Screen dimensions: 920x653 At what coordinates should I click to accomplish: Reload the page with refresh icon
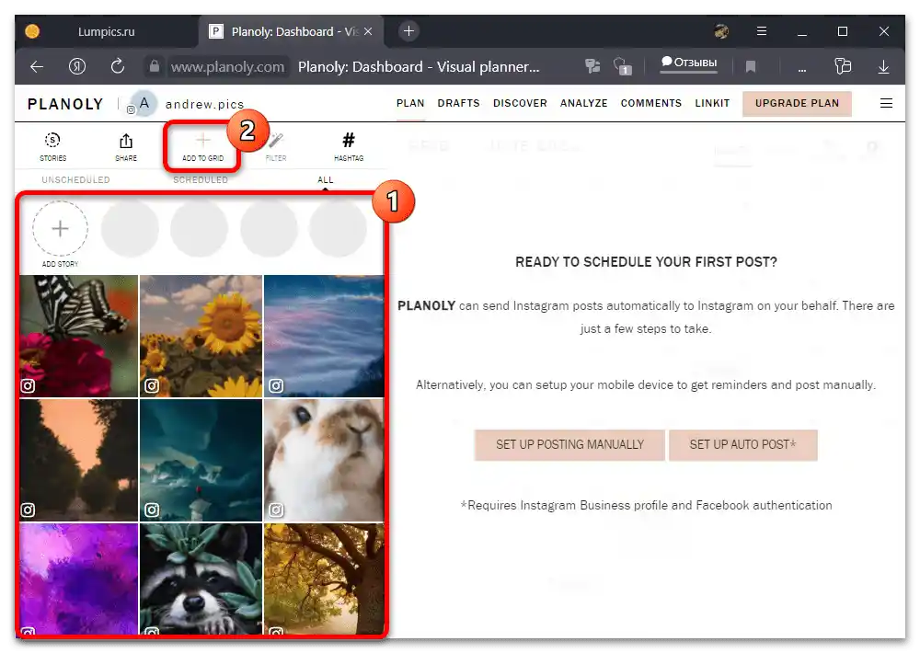pos(118,66)
